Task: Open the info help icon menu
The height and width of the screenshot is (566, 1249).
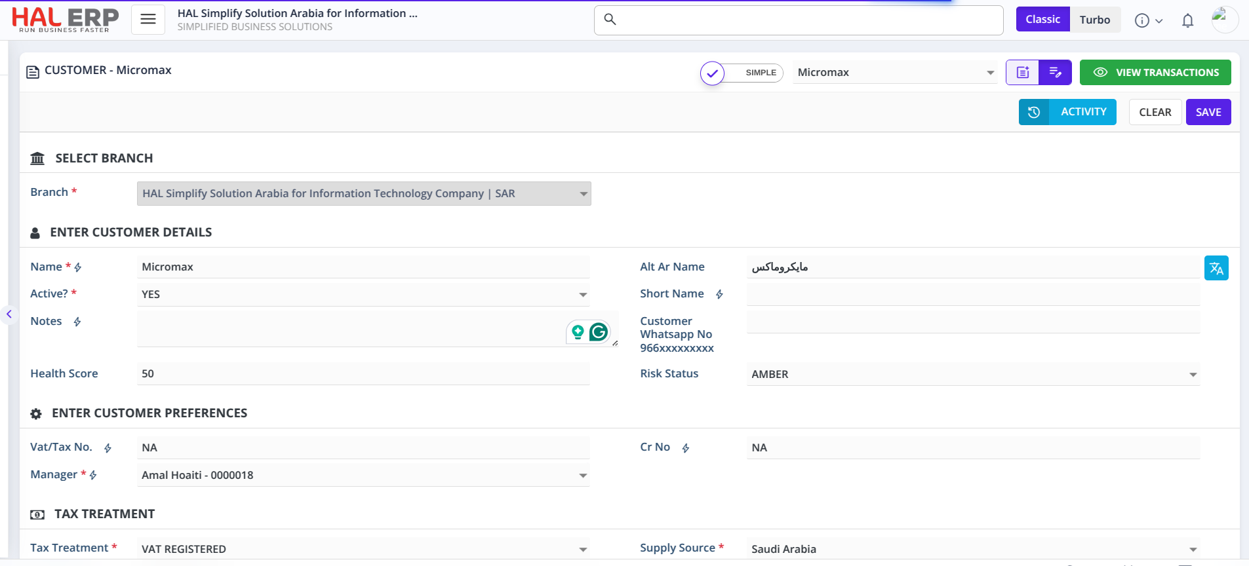Action: coord(1148,21)
